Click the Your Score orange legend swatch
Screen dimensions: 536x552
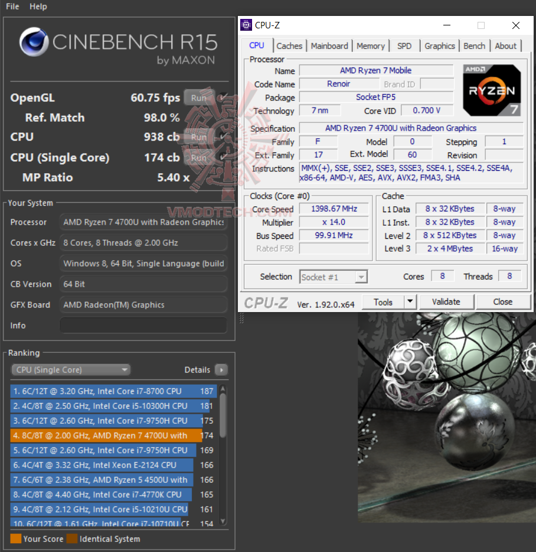(x=15, y=538)
